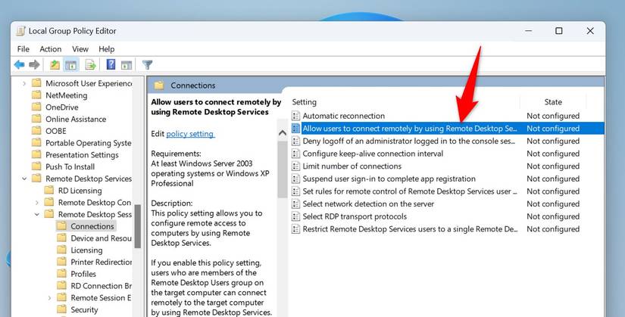Click the Export List toolbar icon
The width and height of the screenshot is (625, 317).
90,64
